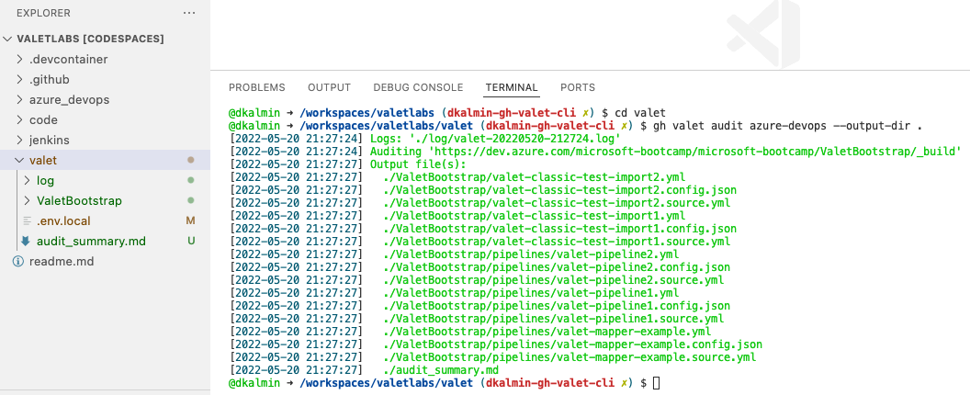Viewport: 970px width, 395px height.
Task: Click valet-classic-test-import1.yml output path
Action: (534, 216)
